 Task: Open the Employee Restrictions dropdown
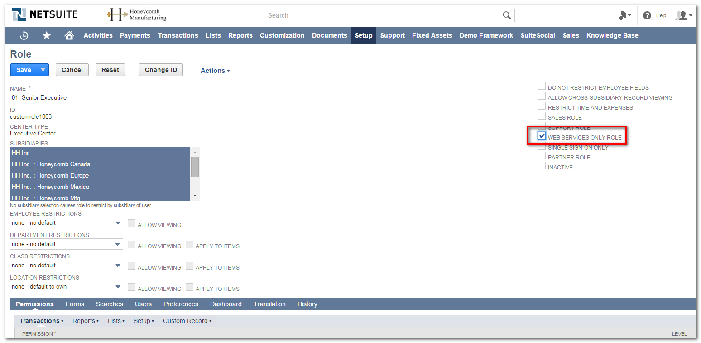point(67,223)
